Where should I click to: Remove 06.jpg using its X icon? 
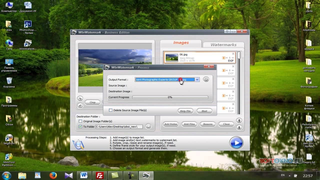coord(233,54)
